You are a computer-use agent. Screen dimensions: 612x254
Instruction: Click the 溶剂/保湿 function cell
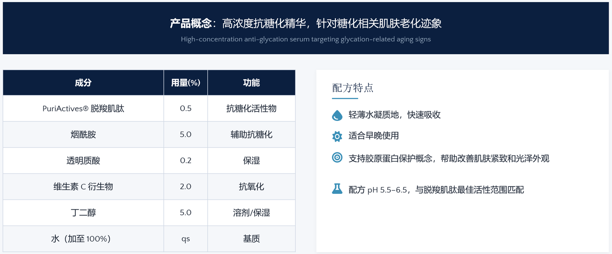click(252, 212)
